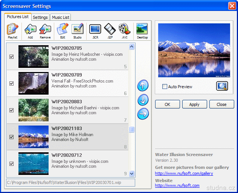Enable the Auto Preview checkbox
This screenshot has height=193, width=238.
165,87
